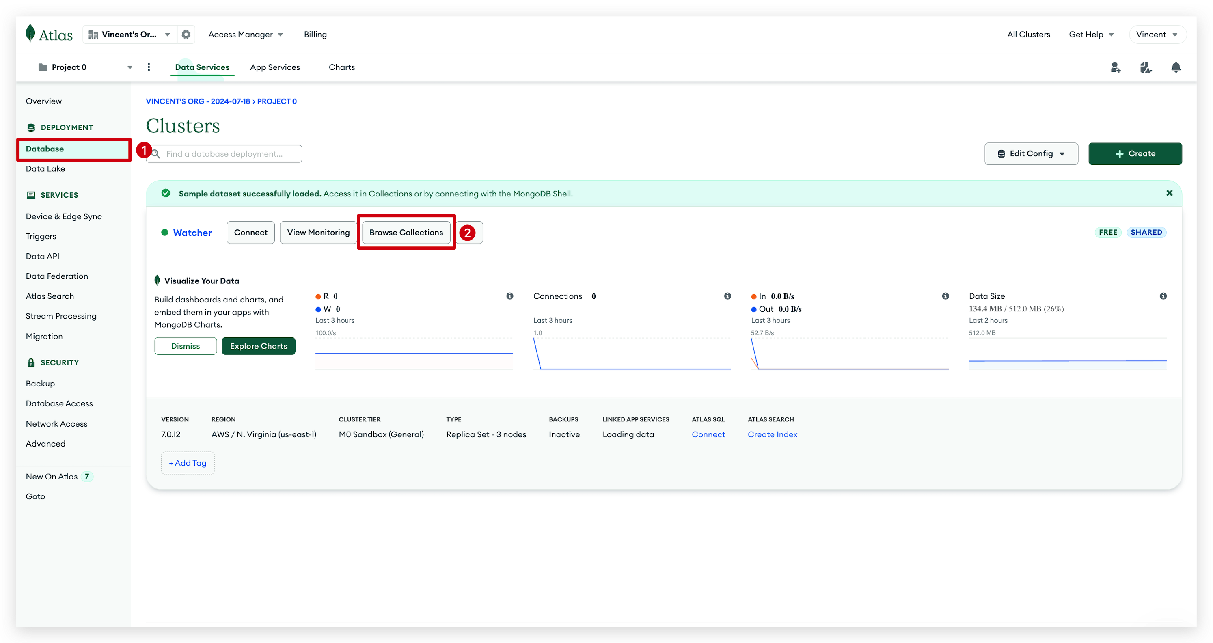Image resolution: width=1213 pixels, height=643 pixels.
Task: Open Atlas Search in the sidebar
Action: coord(50,296)
